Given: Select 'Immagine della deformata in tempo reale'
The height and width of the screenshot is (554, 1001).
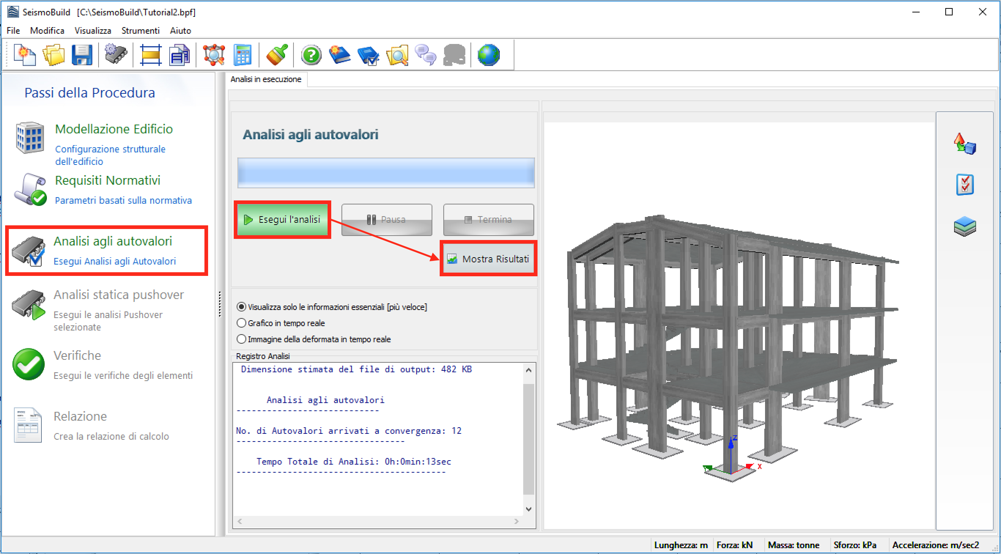Looking at the screenshot, I should tap(241, 339).
